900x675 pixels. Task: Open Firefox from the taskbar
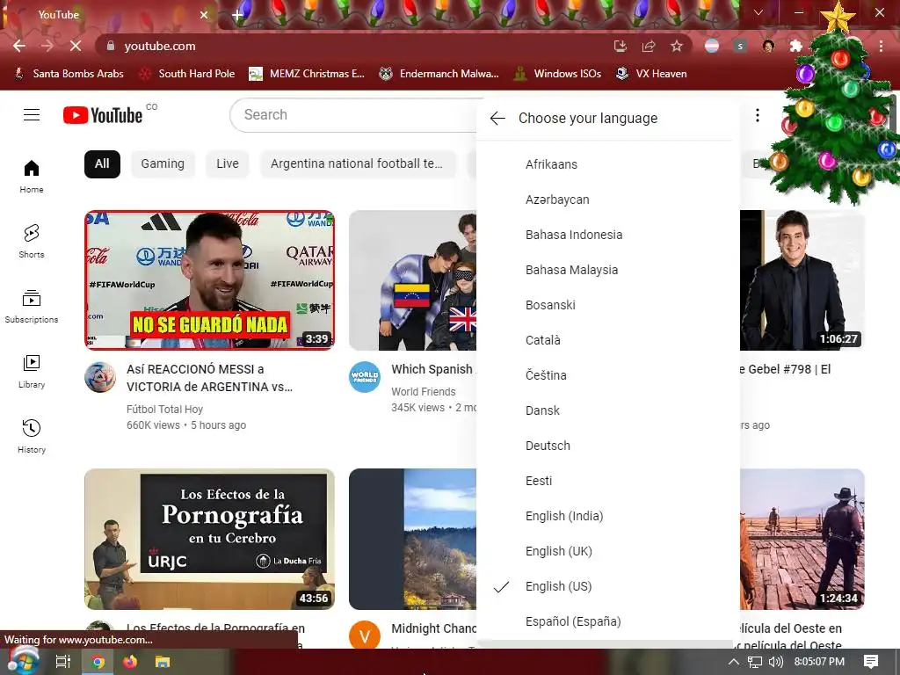(130, 662)
